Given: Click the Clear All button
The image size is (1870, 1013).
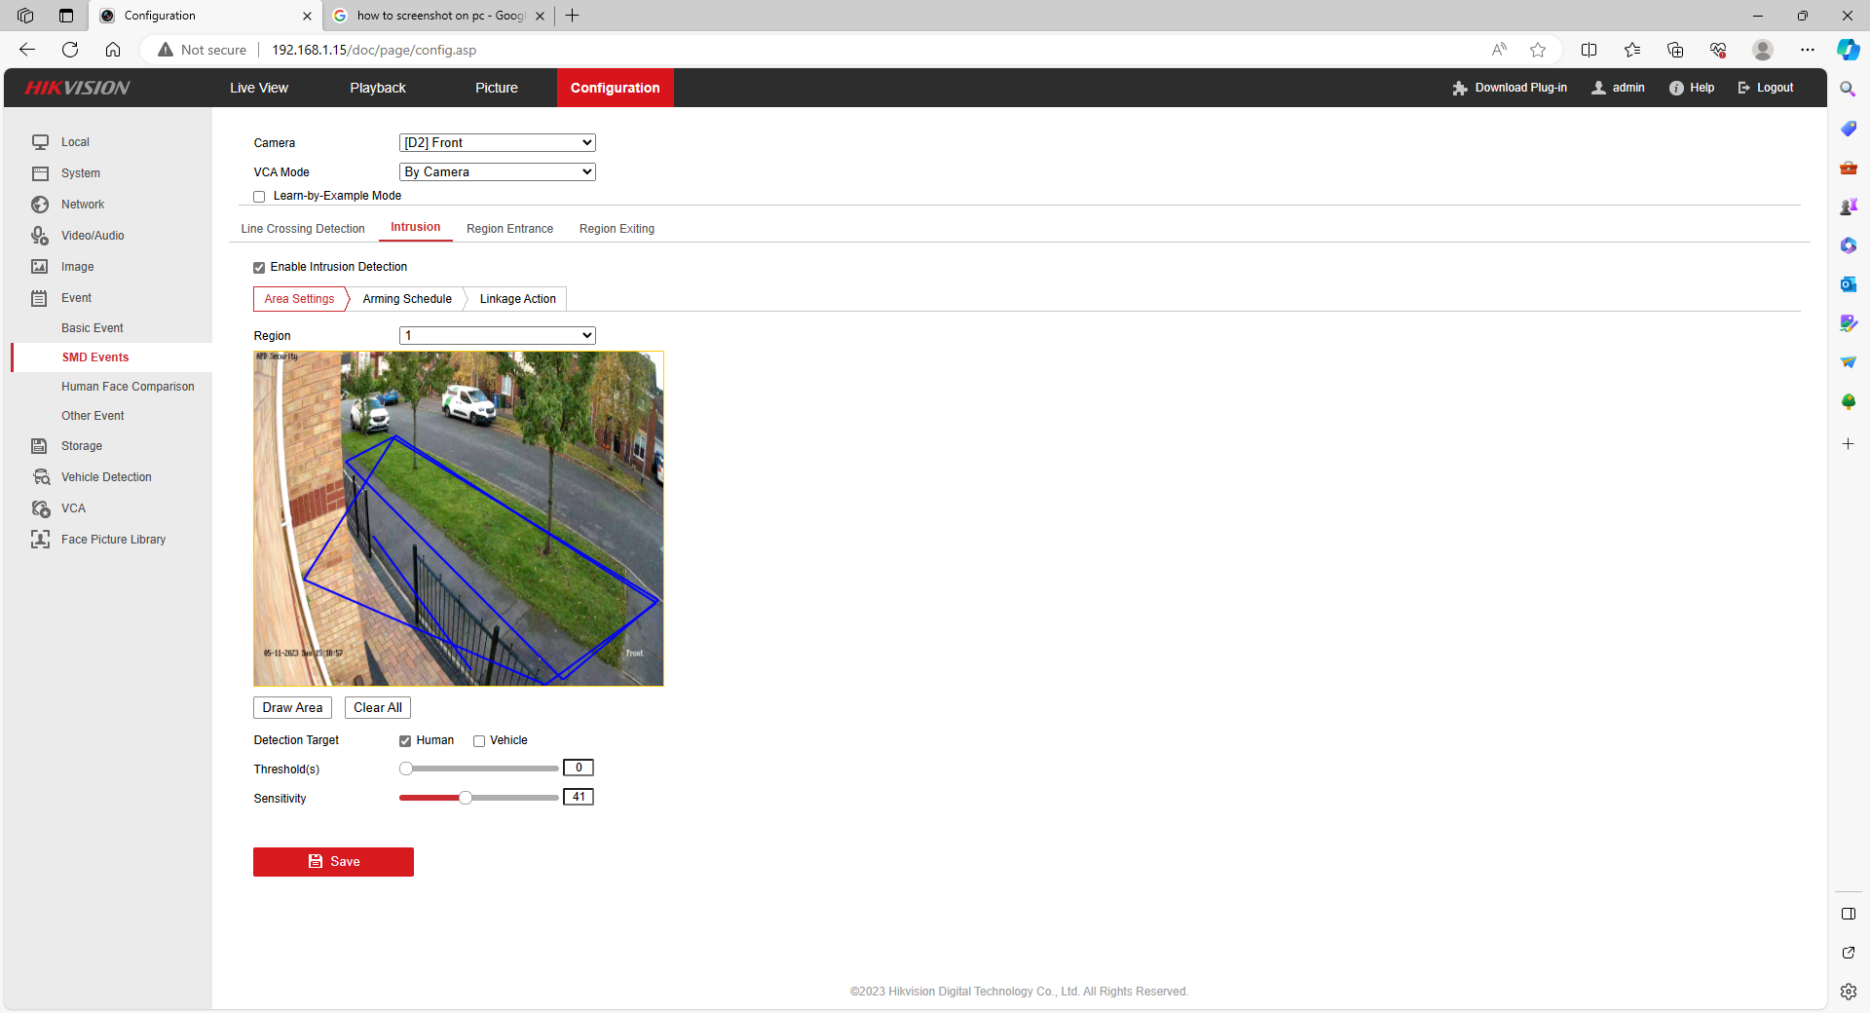Looking at the screenshot, I should (x=377, y=708).
